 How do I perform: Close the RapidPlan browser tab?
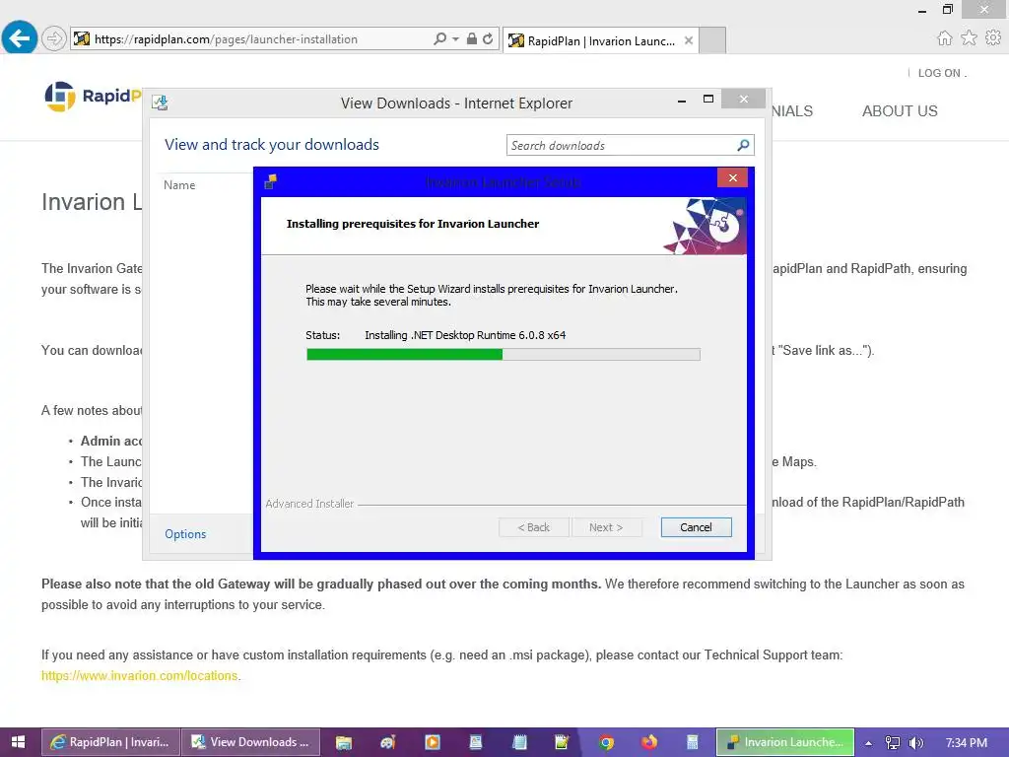(x=689, y=40)
